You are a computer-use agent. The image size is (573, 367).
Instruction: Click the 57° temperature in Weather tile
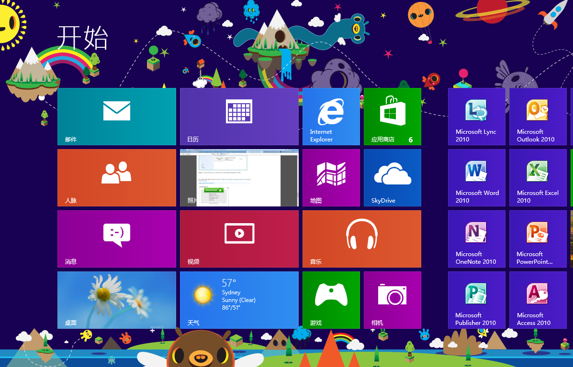pos(229,283)
